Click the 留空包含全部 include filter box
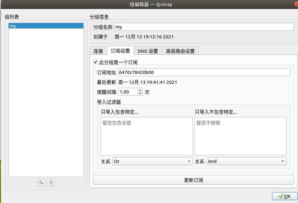 147,136
